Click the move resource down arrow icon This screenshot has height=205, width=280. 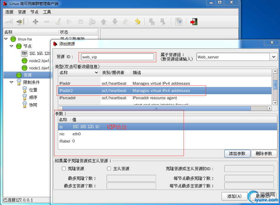pos(115,22)
